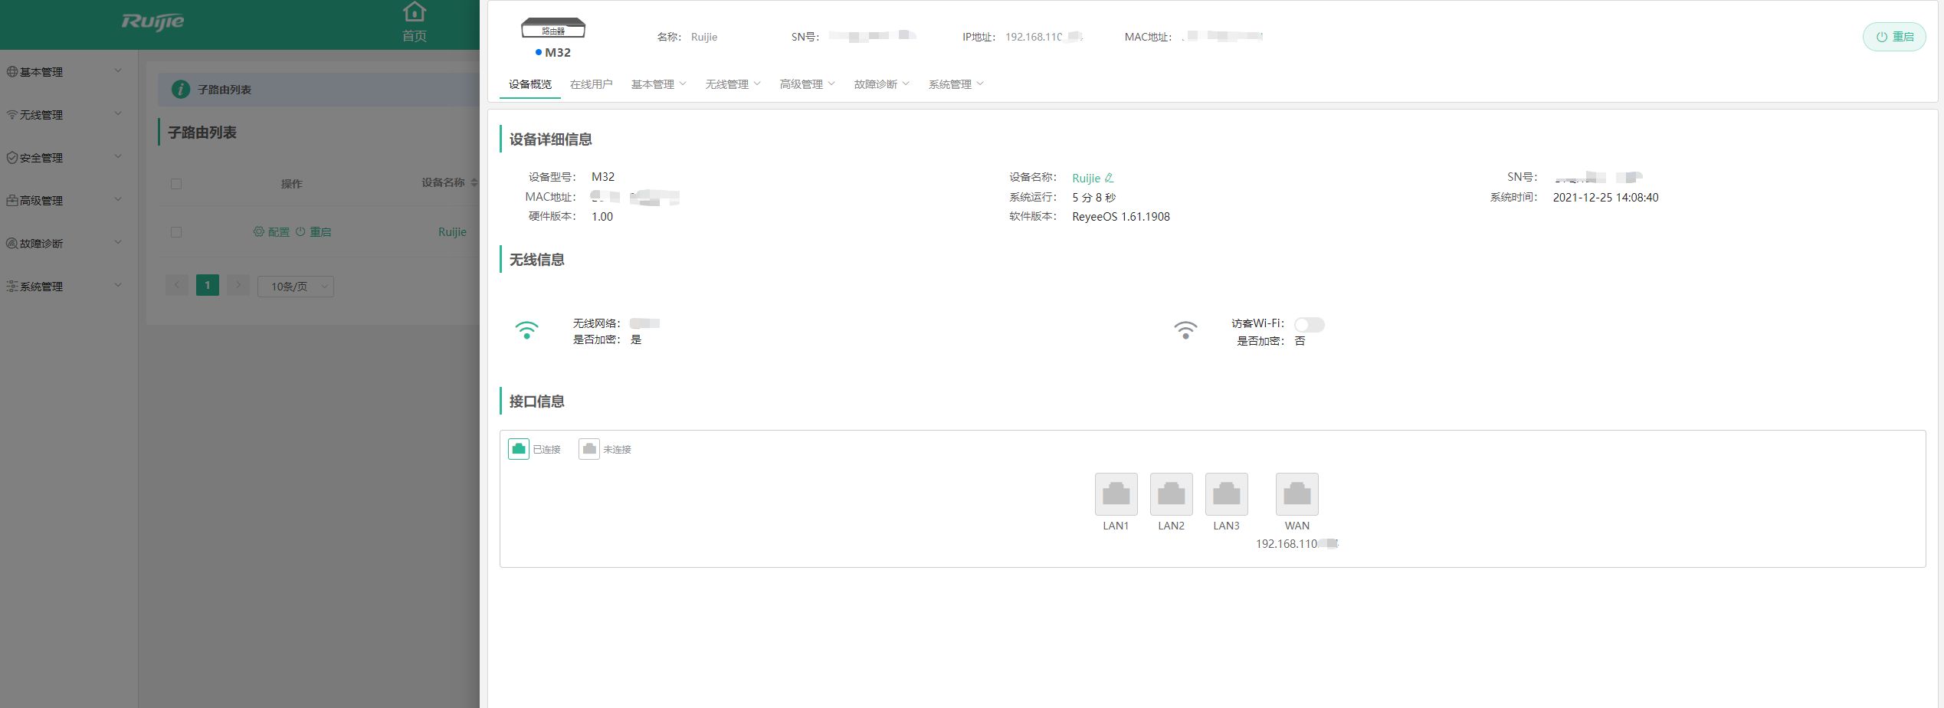Click the Ruijie logo

pos(152,21)
